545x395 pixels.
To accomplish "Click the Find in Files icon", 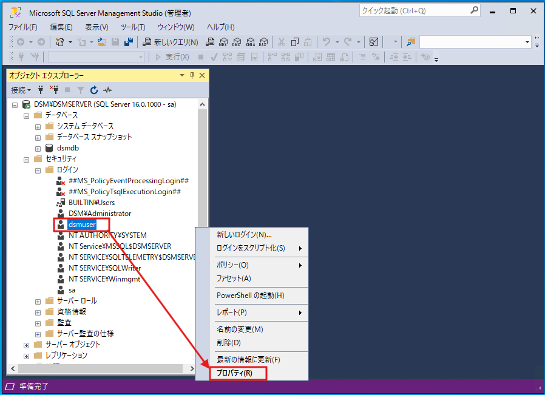I will [x=411, y=42].
